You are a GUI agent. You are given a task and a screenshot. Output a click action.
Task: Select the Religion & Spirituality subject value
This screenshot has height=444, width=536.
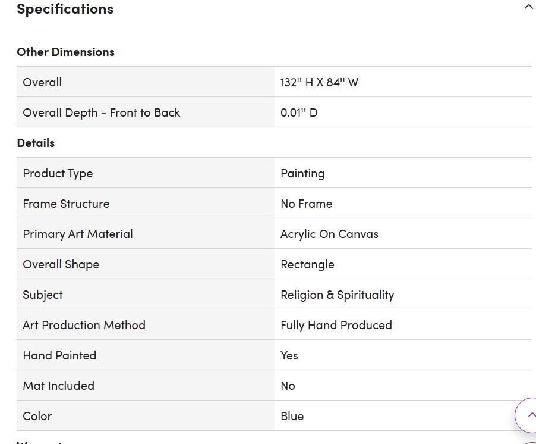click(337, 295)
